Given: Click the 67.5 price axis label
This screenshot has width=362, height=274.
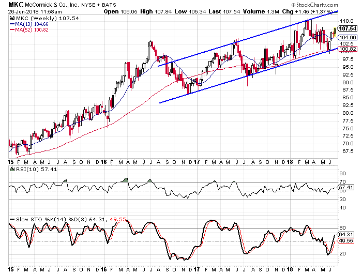Looking at the screenshot, I should click(x=348, y=151).
